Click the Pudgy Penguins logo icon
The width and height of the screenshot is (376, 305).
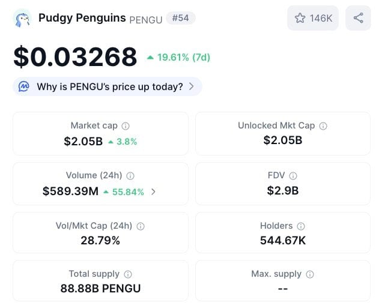22,18
